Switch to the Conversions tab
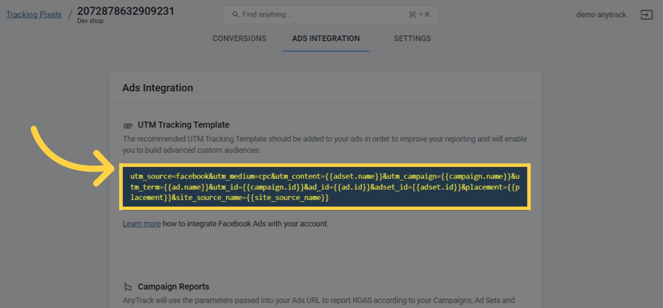Image resolution: width=663 pixels, height=308 pixels. click(239, 38)
